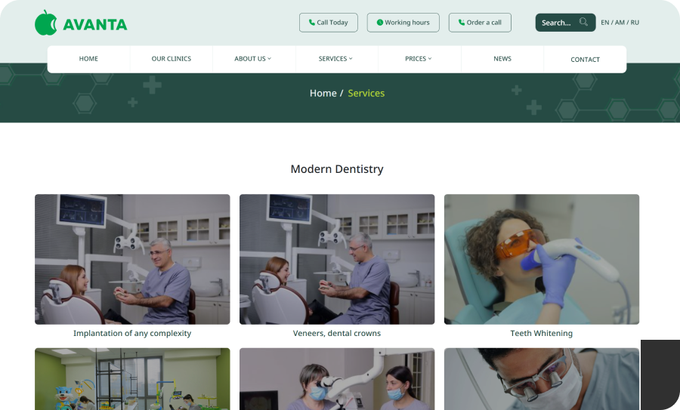
Task: Click the Services breadcrumb text
Action: [366, 93]
